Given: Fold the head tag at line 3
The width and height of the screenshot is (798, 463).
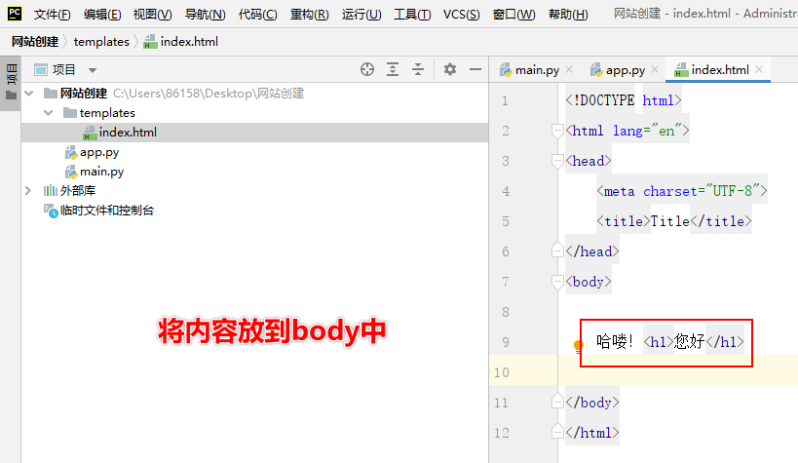Looking at the screenshot, I should click(557, 161).
